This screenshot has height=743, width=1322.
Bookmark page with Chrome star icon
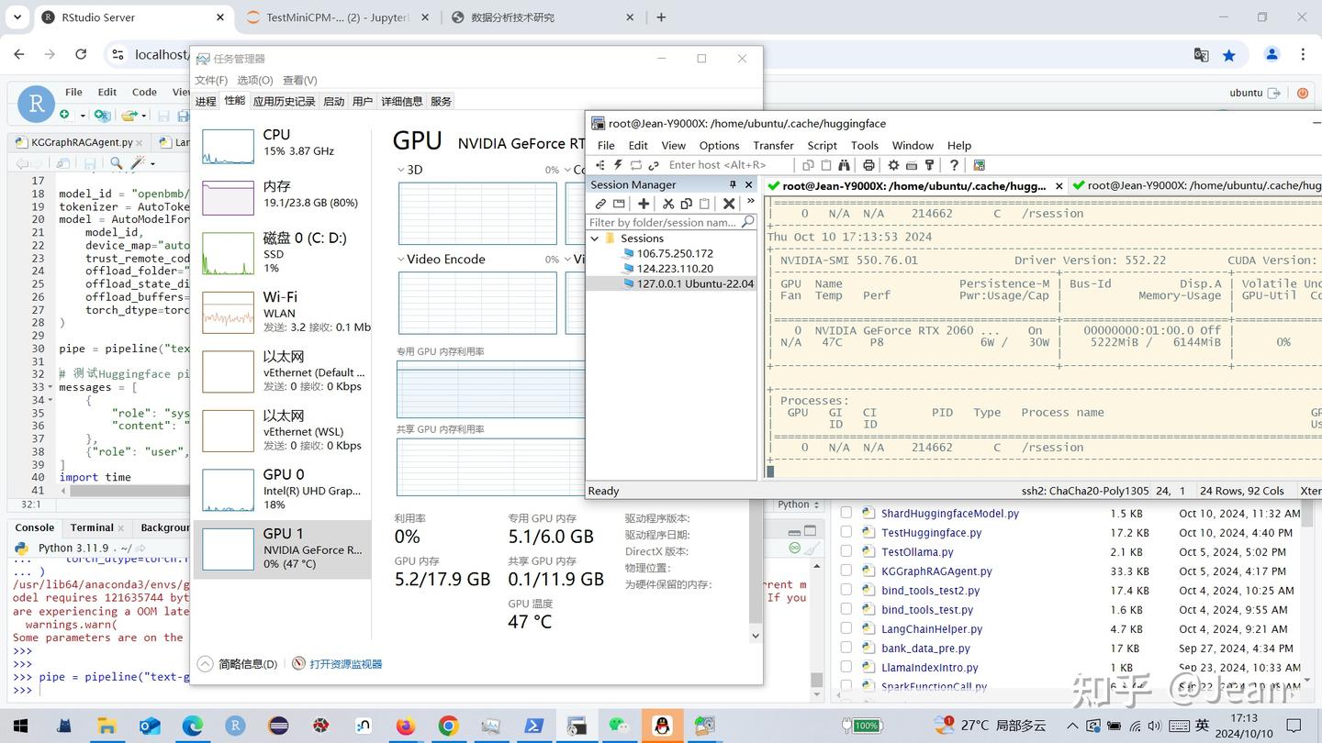pyautogui.click(x=1228, y=55)
